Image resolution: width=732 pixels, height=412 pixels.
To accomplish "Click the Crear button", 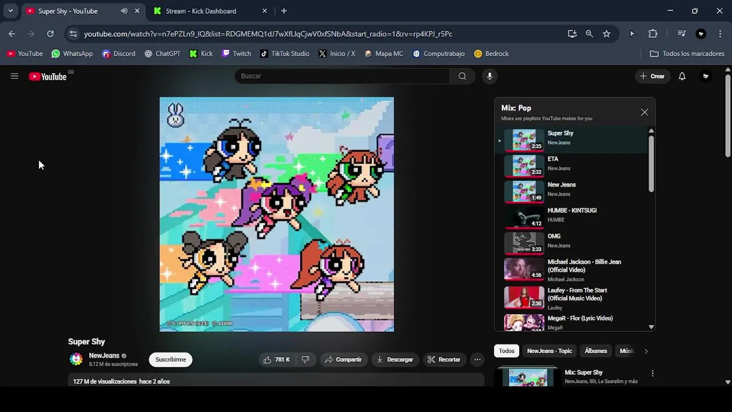I will pyautogui.click(x=653, y=76).
